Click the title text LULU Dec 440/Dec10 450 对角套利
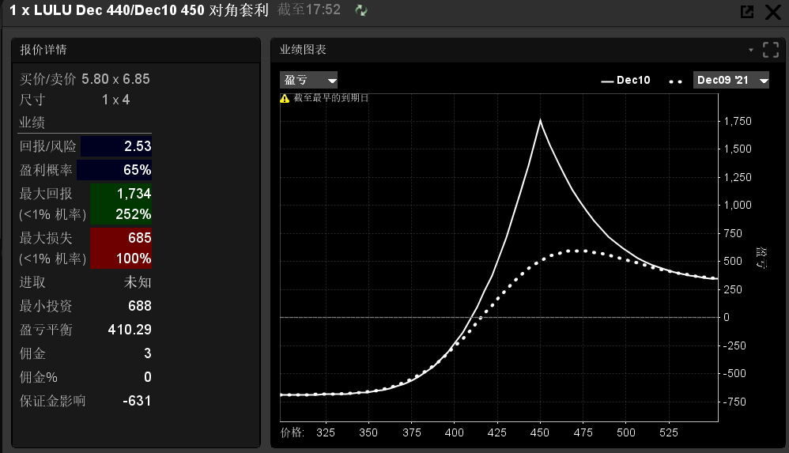The height and width of the screenshot is (453, 789). [x=151, y=10]
